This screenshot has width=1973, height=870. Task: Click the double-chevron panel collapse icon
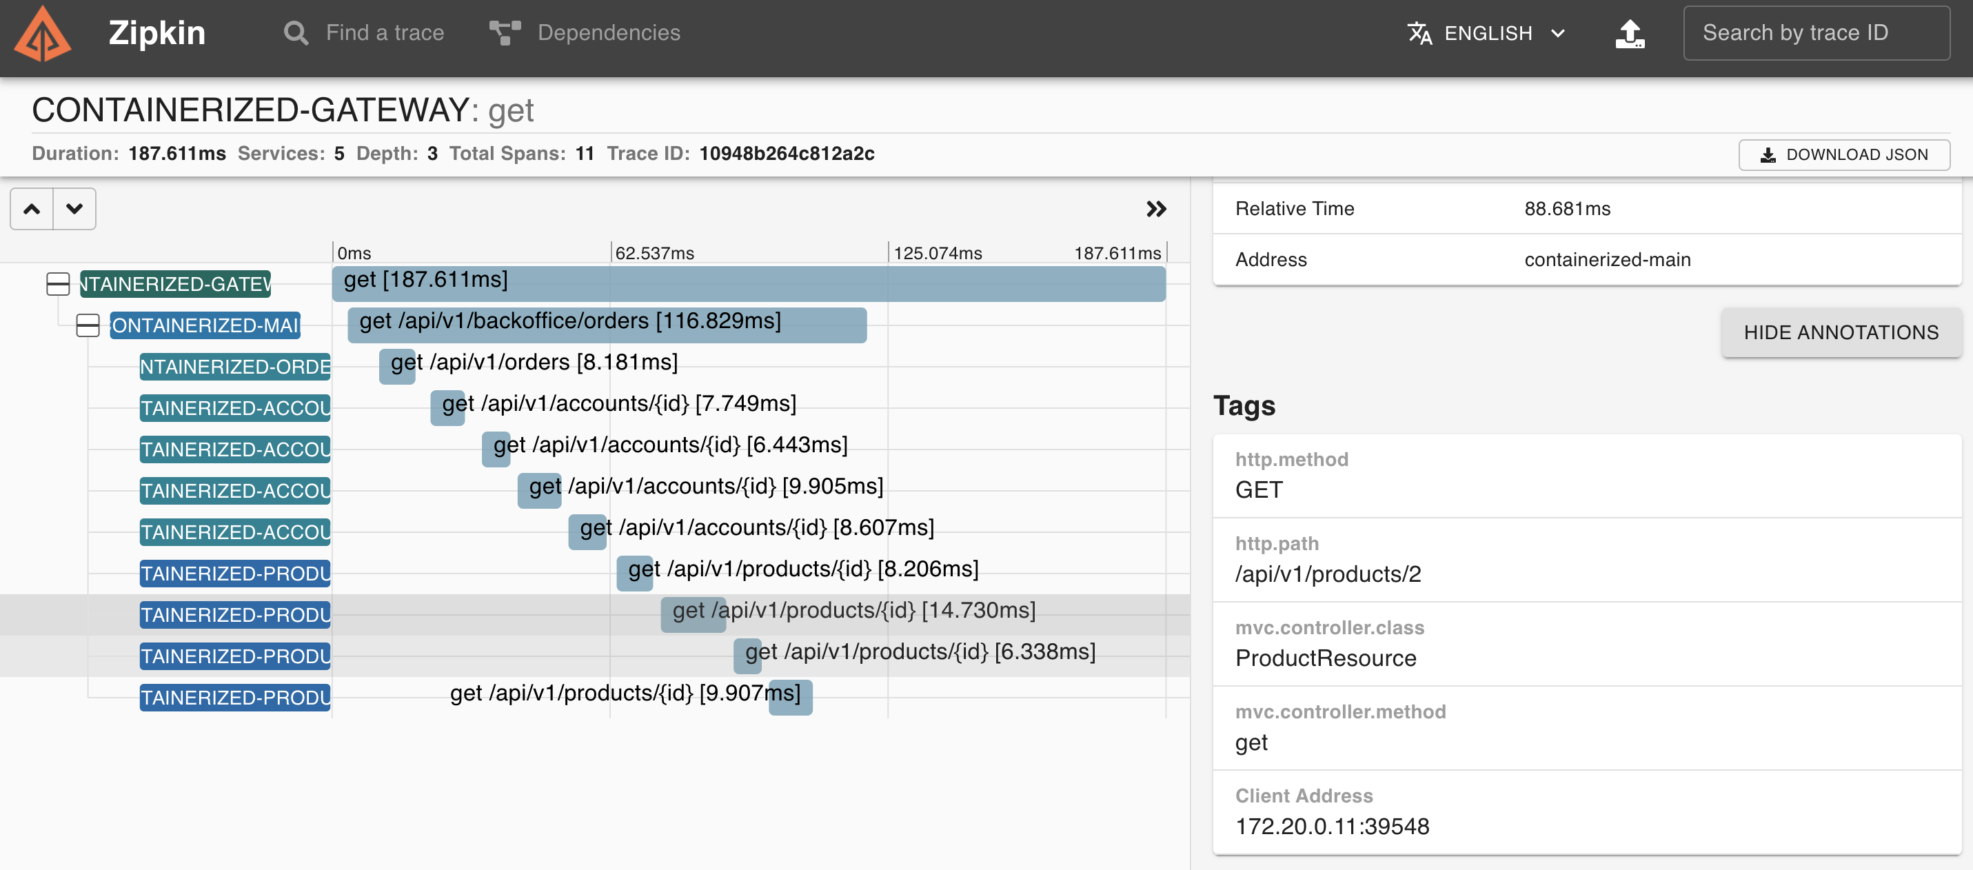click(x=1156, y=208)
